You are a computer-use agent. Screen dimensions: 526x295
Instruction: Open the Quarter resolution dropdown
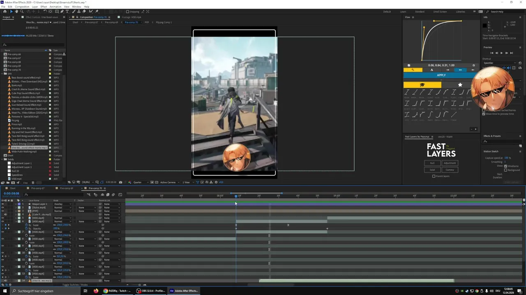[142, 182]
